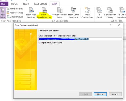Choose submit To Email option

99,13
